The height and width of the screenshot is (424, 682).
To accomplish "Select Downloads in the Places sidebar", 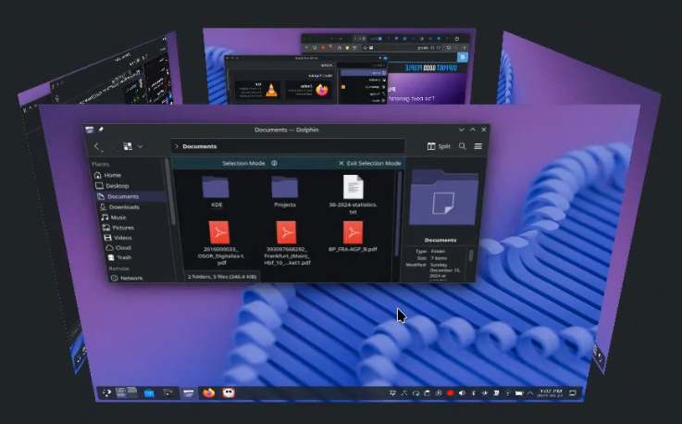I will [x=123, y=206].
